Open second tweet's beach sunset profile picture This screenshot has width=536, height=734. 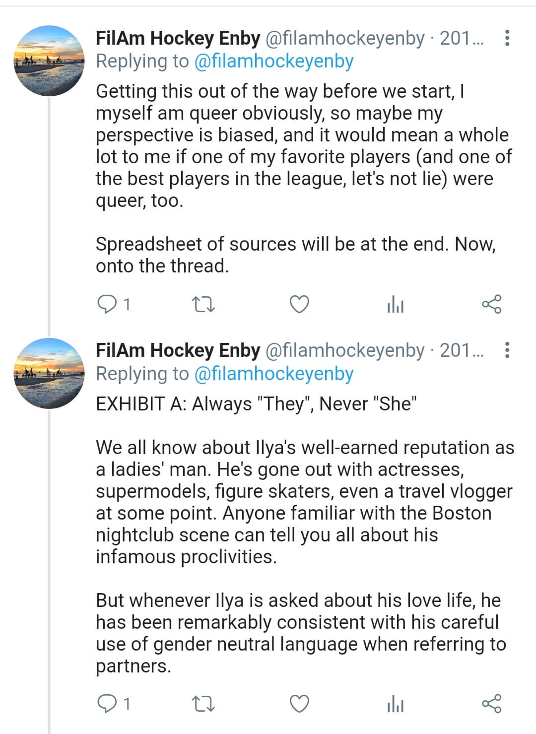(x=49, y=373)
